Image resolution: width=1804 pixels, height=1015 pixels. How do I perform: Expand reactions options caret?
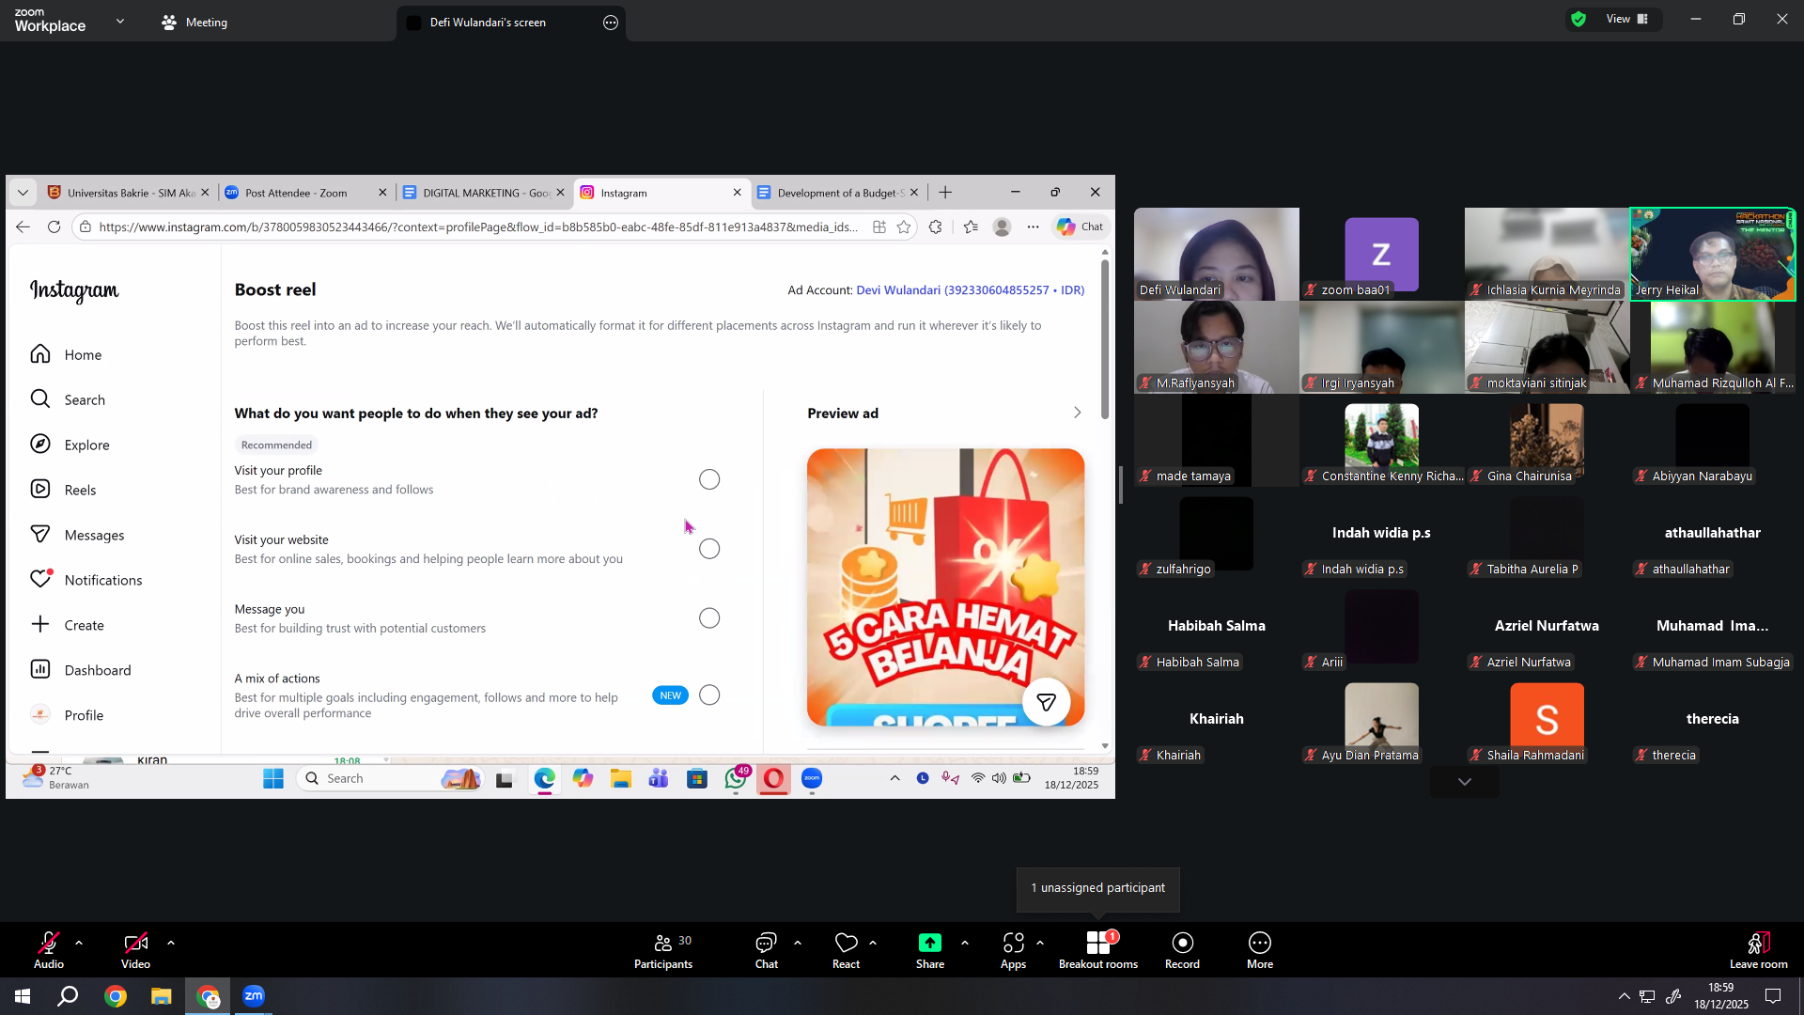coord(873,943)
